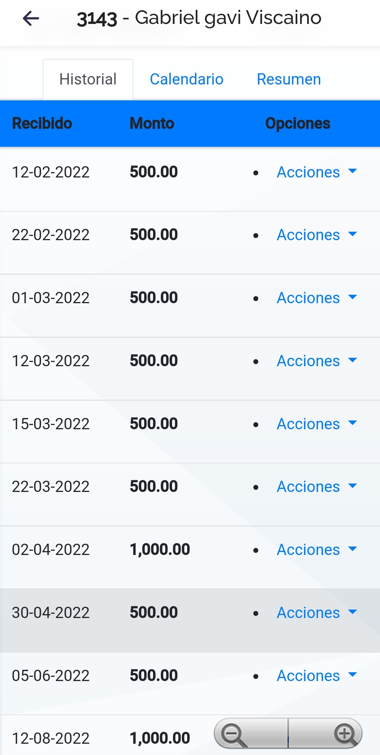
Task: Switch to the Resumen tab
Action: pos(289,79)
